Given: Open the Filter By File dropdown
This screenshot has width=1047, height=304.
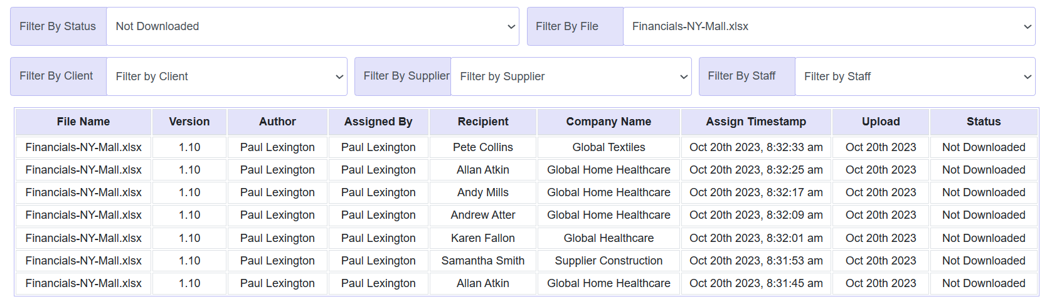Looking at the screenshot, I should pos(829,26).
